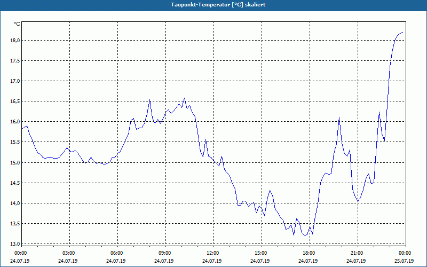Select the 06:00 time label

(x=116, y=253)
